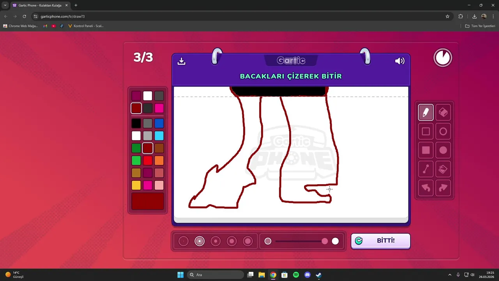Open Kontrol Paneli - Scal... bookmark
The image size is (499, 281).
tap(86, 26)
